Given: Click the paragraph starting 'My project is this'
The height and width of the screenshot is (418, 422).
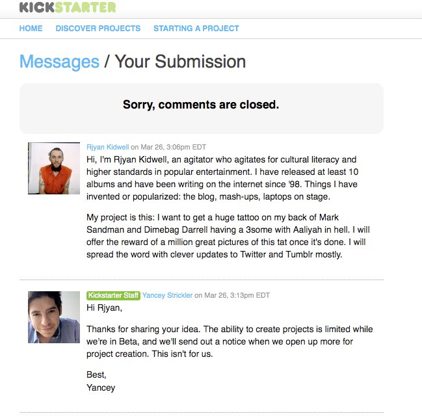Looking at the screenshot, I should [228, 236].
